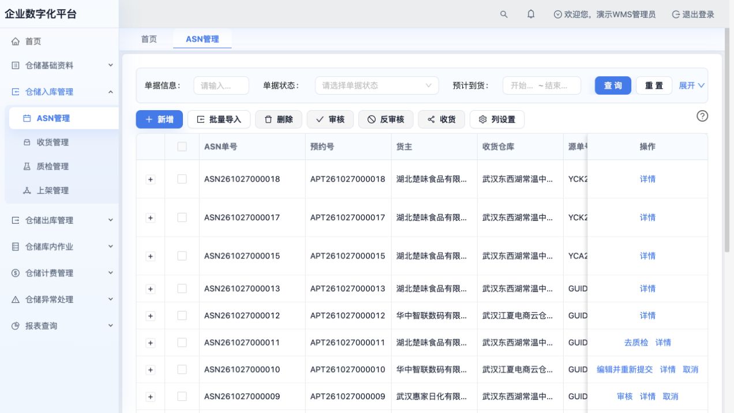Collapse the 仓储入库管理 chevron

click(111, 92)
